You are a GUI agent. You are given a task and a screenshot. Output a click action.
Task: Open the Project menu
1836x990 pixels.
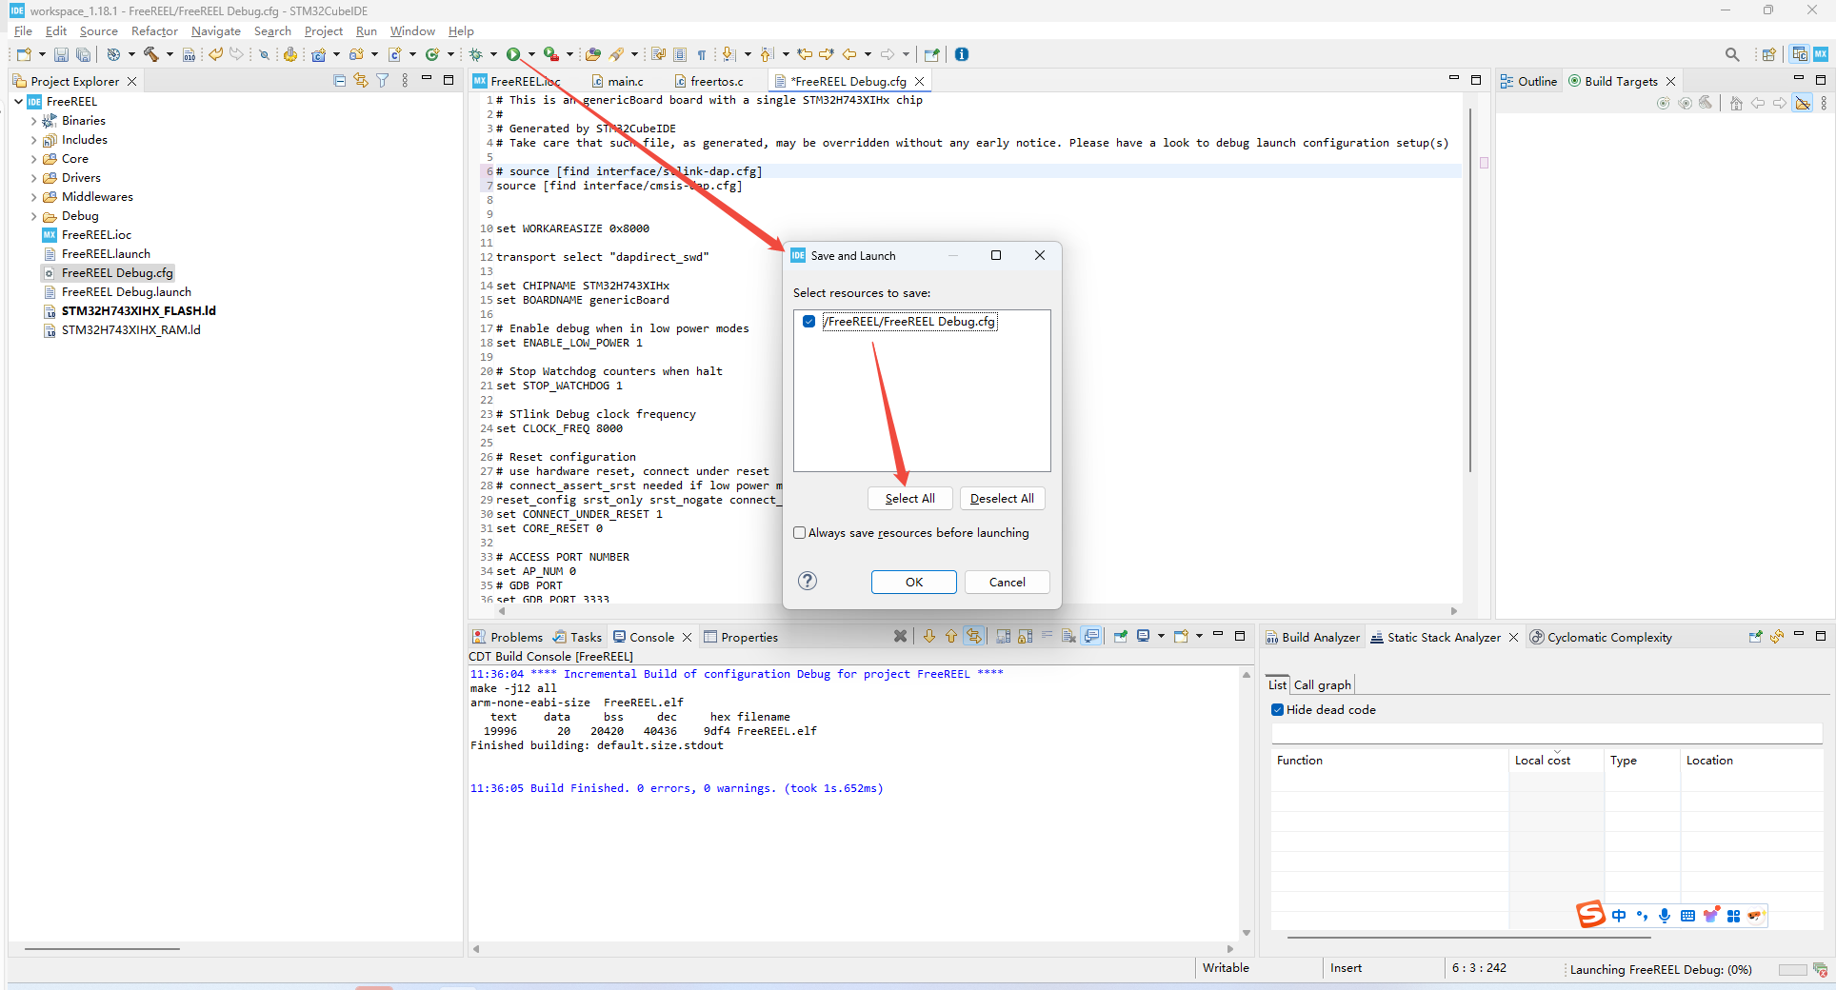323,31
